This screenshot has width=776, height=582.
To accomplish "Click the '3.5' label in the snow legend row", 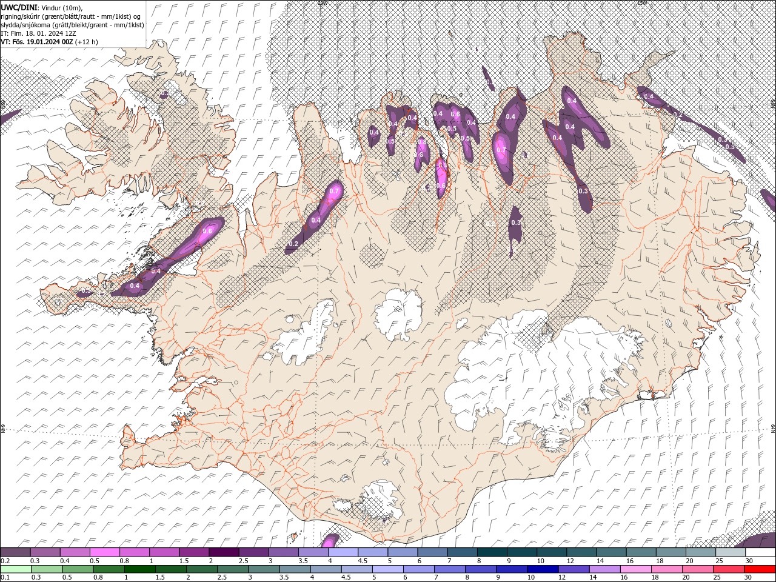I will pos(303,561).
